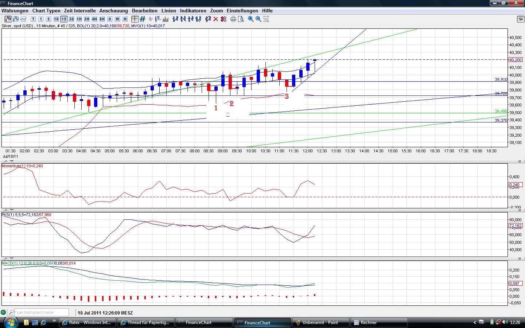Open the Indikatoren menu
This screenshot has height=328, width=525.
coord(193,11)
